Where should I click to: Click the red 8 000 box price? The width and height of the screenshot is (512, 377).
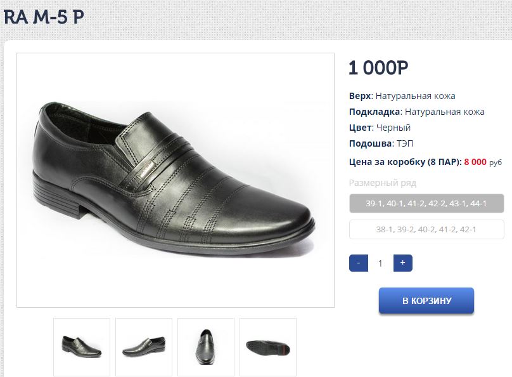475,162
